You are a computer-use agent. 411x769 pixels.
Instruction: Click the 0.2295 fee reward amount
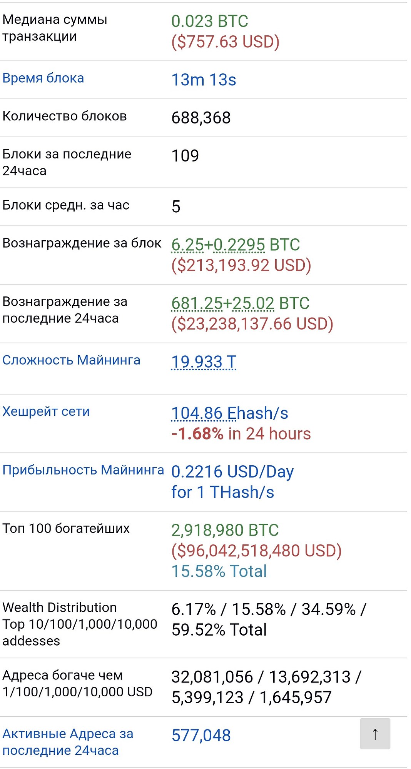point(239,245)
